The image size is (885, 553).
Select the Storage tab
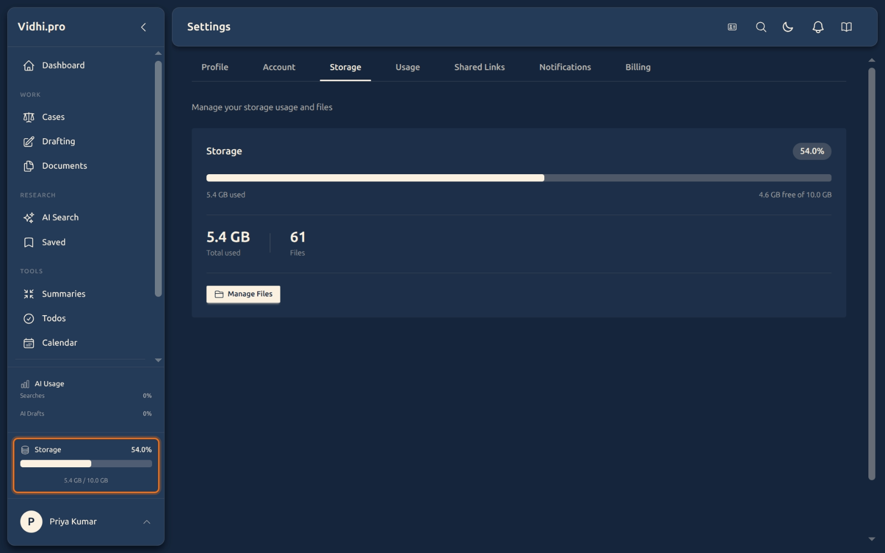click(x=345, y=67)
